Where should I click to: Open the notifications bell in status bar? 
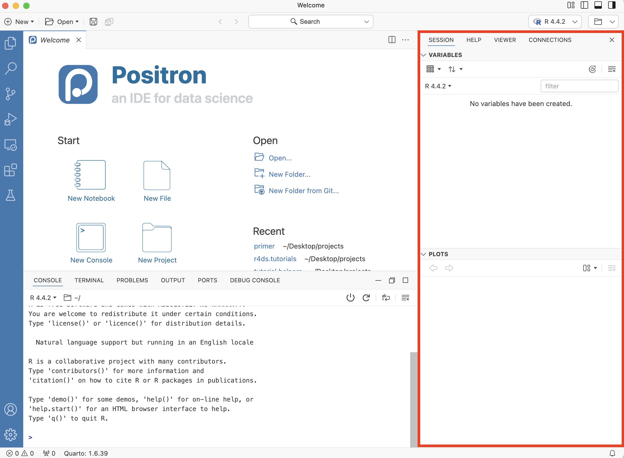coord(612,453)
